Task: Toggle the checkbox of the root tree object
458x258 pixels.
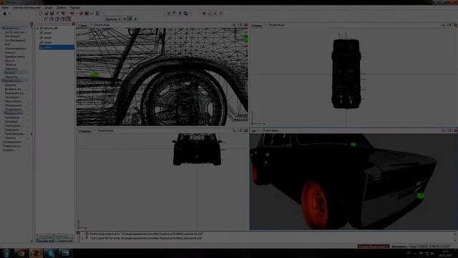Action: click(42, 29)
